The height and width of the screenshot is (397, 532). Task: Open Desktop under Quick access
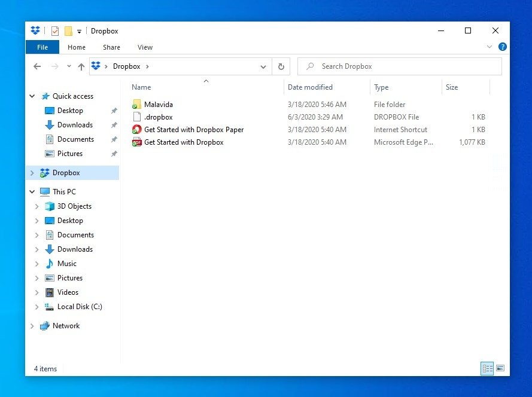tap(70, 111)
